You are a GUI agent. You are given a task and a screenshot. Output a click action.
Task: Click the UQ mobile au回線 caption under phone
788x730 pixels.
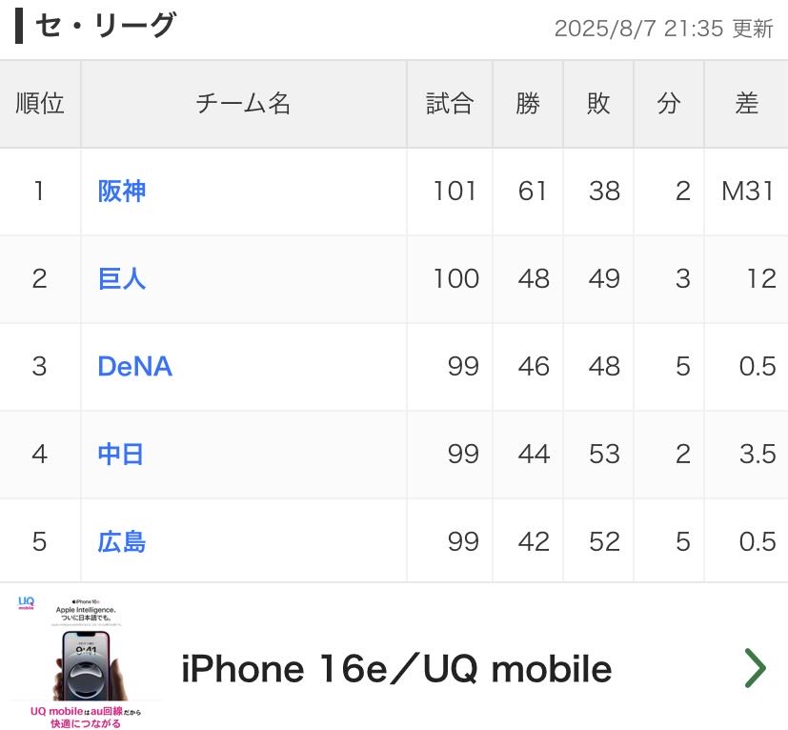(86, 718)
